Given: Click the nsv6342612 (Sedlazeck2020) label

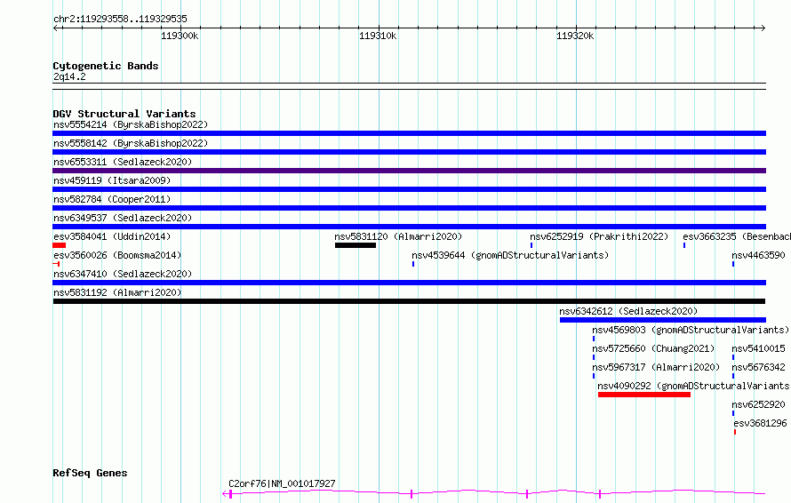Looking at the screenshot, I should tap(628, 311).
